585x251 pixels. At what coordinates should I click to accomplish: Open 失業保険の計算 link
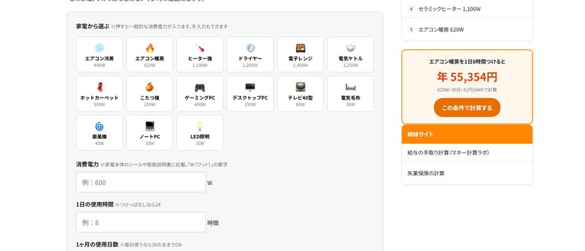pos(467,173)
